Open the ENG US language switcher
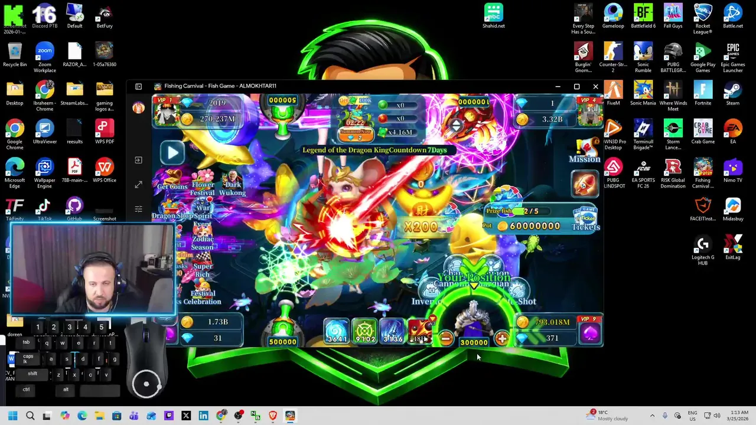The image size is (756, 425). tap(692, 416)
